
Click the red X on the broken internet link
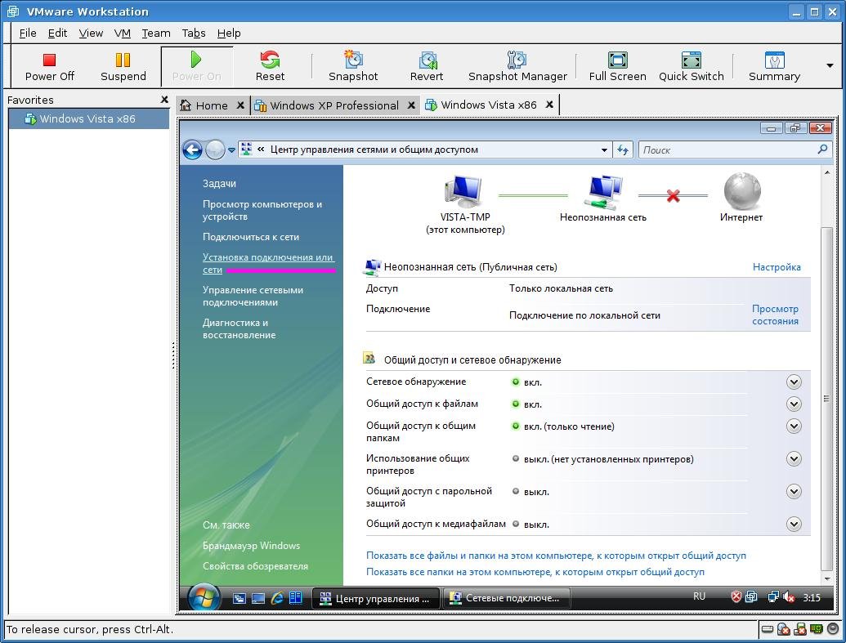click(x=673, y=196)
